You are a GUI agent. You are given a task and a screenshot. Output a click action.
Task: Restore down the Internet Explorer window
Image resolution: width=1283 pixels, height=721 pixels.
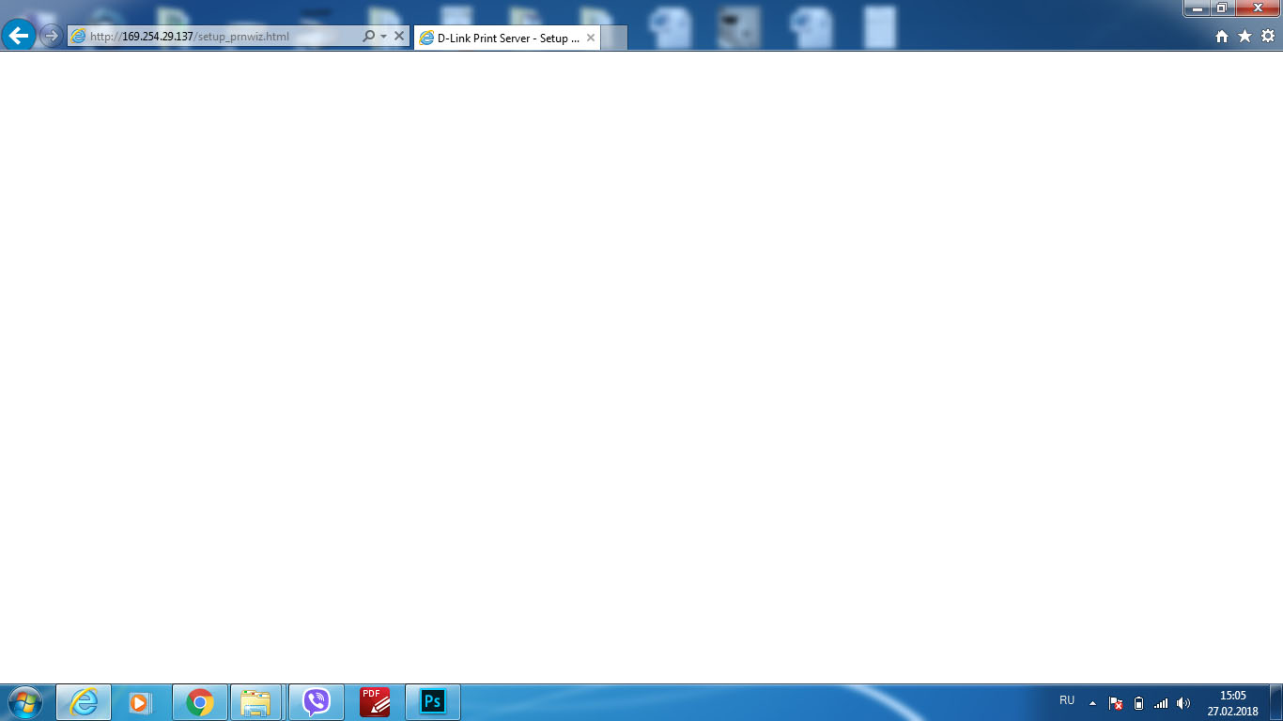coord(1222,8)
